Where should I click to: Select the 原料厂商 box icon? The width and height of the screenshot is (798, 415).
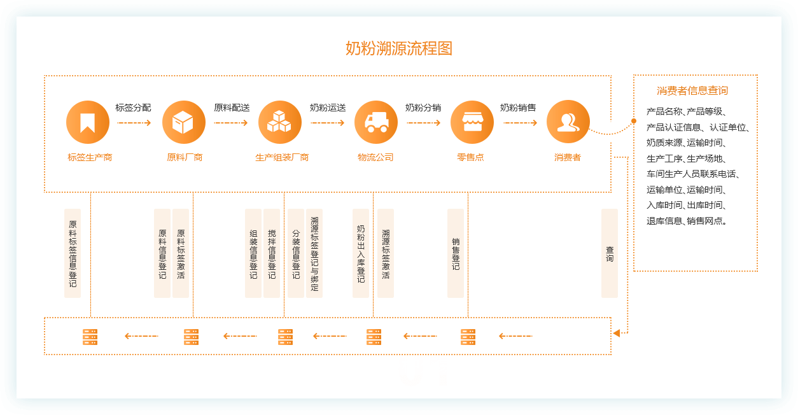click(184, 122)
